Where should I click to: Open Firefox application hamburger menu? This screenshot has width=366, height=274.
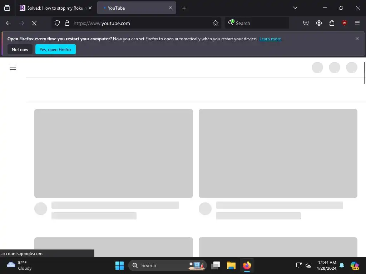point(357,23)
